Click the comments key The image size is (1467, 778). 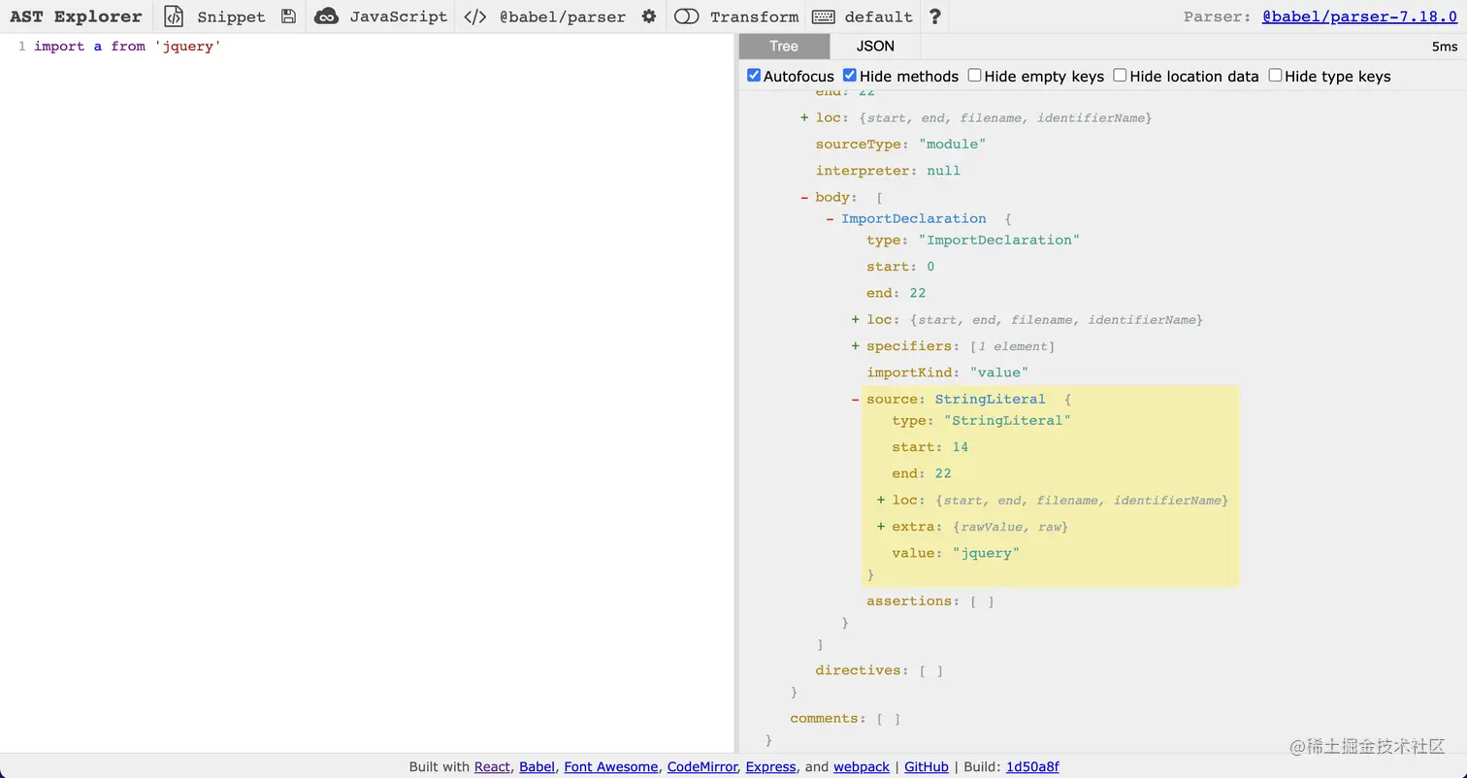click(x=824, y=719)
